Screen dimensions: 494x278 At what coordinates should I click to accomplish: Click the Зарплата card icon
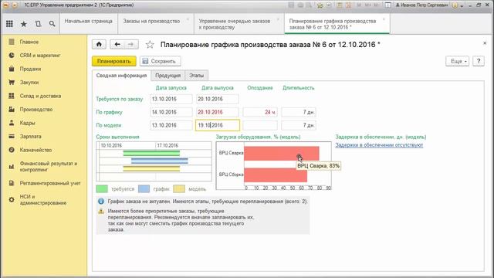click(12, 137)
